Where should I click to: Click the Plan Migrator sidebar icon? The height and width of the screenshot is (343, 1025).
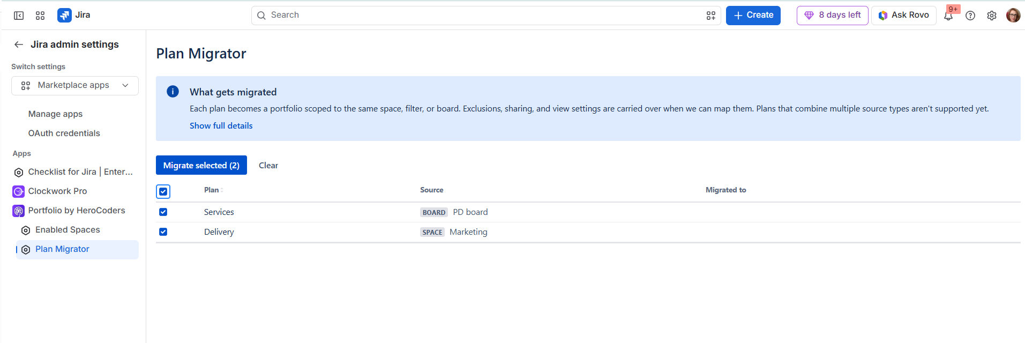(x=26, y=249)
